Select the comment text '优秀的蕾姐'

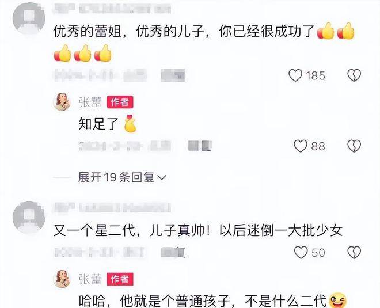pos(87,32)
